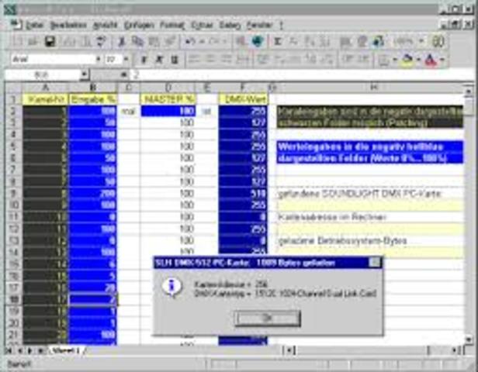Apply the yellow Fill Color bucket
The height and width of the screenshot is (372, 478).
point(407,60)
